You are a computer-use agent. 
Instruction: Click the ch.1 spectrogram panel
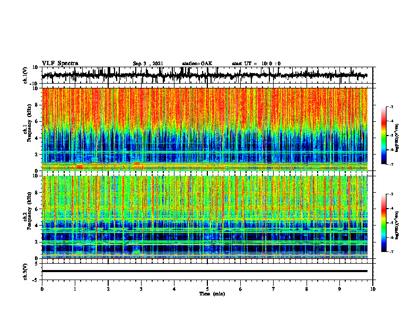pyautogui.click(x=205, y=129)
